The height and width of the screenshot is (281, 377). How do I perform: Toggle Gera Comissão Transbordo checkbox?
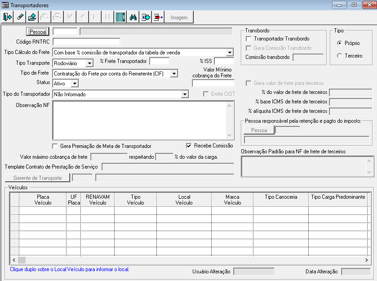[248, 48]
